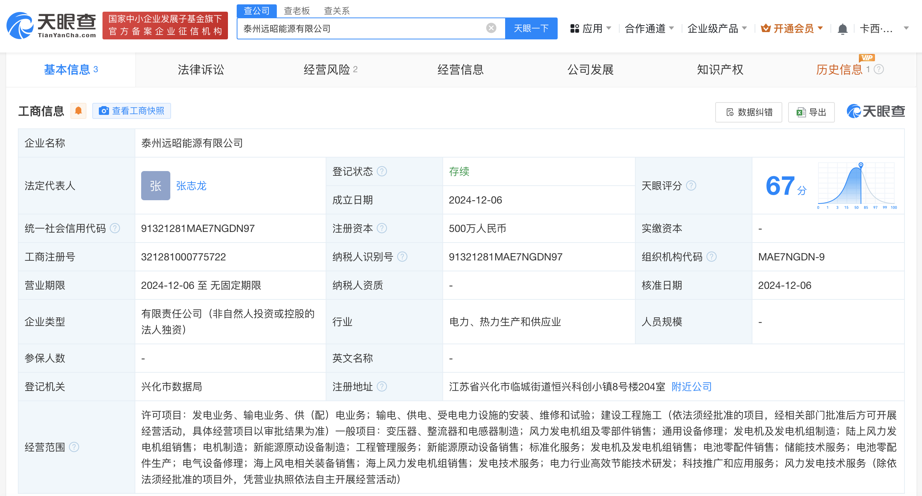Select the 查老板 search tab
Screen dimensions: 922x496
pos(297,11)
